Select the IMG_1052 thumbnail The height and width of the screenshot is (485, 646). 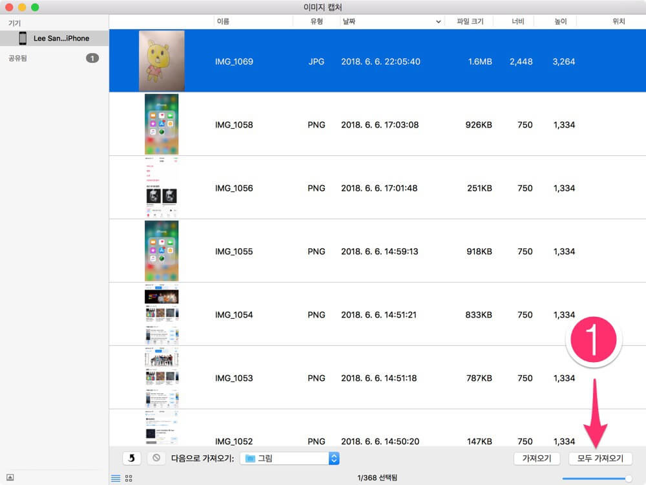[x=161, y=427]
